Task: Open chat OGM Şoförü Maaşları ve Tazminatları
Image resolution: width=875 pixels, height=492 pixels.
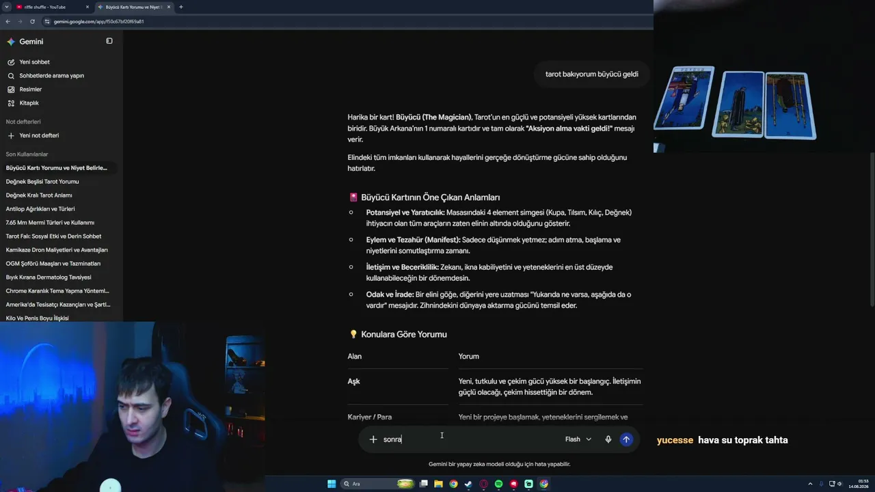Action: [53, 264]
